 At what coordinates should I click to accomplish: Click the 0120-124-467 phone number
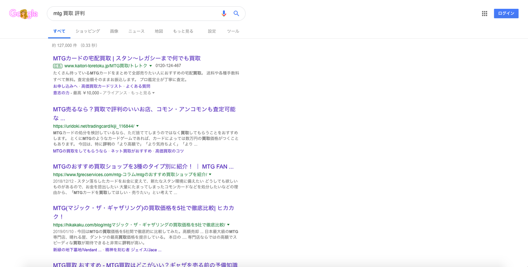click(168, 66)
